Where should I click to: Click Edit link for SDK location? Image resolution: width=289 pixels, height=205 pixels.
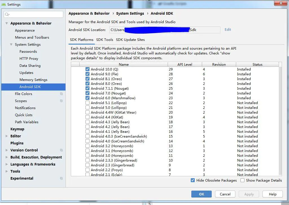tap(228, 30)
